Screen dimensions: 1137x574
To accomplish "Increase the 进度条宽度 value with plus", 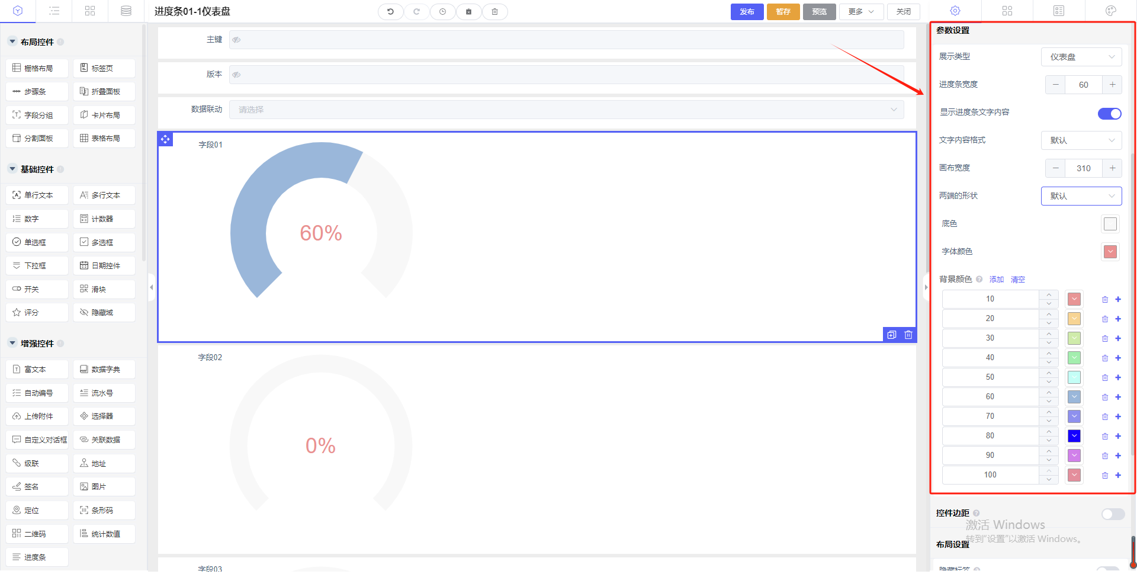I will click(x=1112, y=85).
